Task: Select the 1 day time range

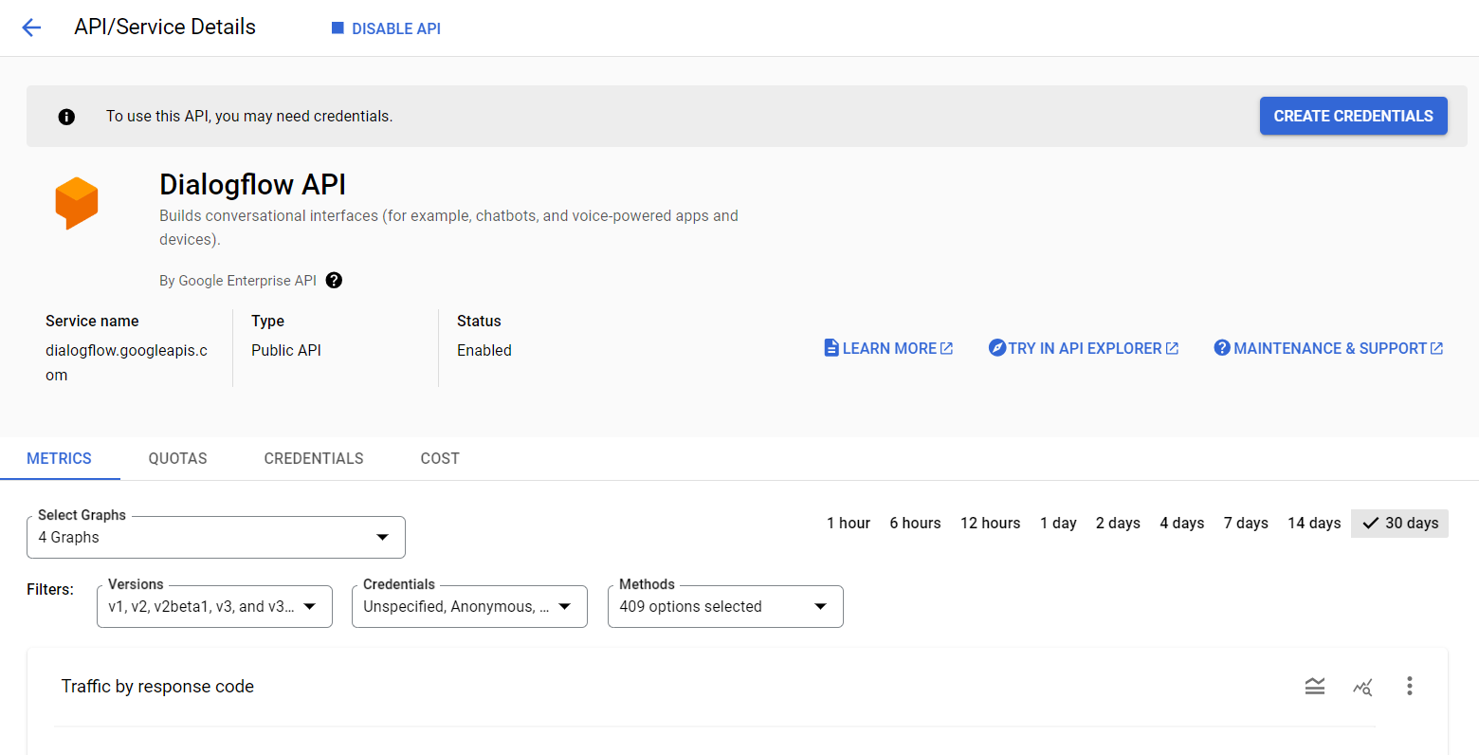Action: [1058, 524]
